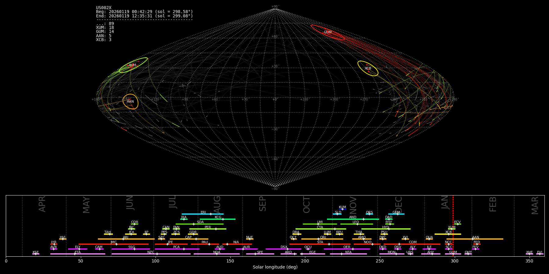Viewport: 549px width, 274px height.
Task: Click the PER shower bar in the timeline
Action: point(208,229)
